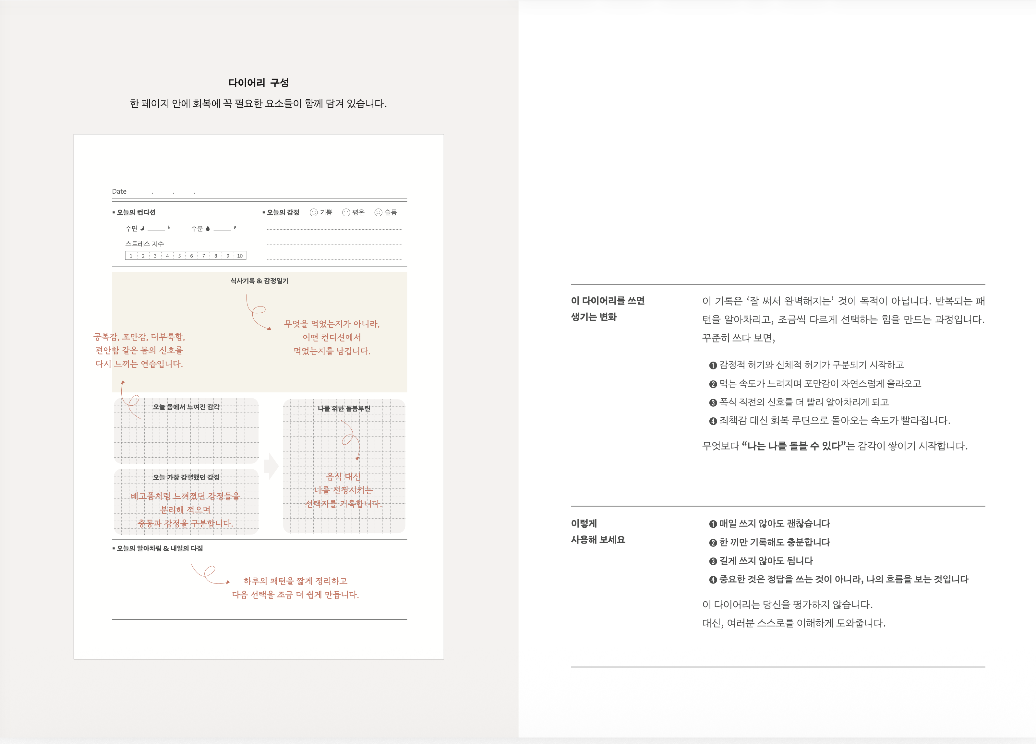Click the 평온 emotion label
1036x744 pixels.
tap(359, 212)
